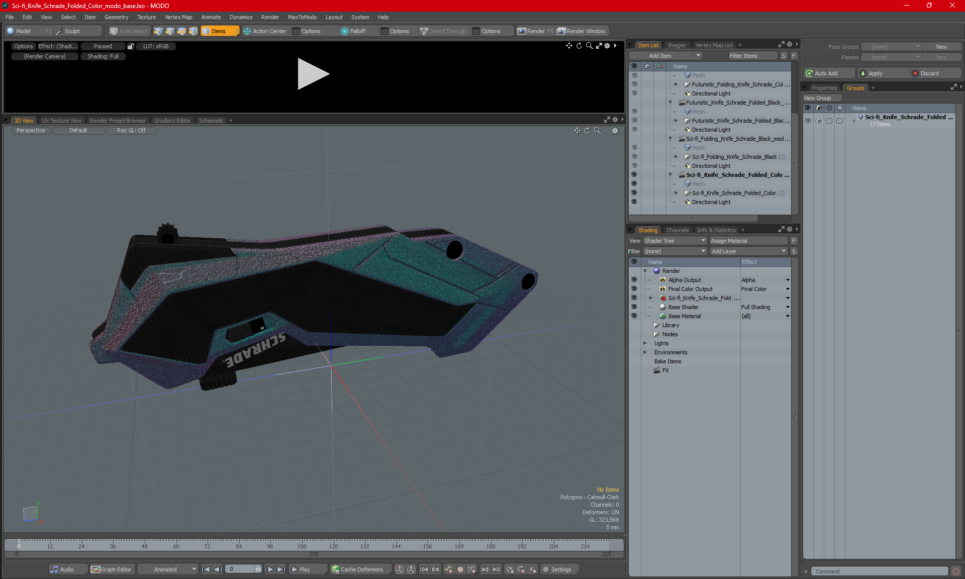Open the Vertex Map menu
This screenshot has height=579, width=965.
pos(178,17)
